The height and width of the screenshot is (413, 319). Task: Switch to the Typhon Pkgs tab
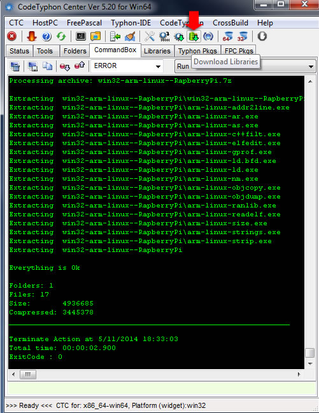(197, 51)
